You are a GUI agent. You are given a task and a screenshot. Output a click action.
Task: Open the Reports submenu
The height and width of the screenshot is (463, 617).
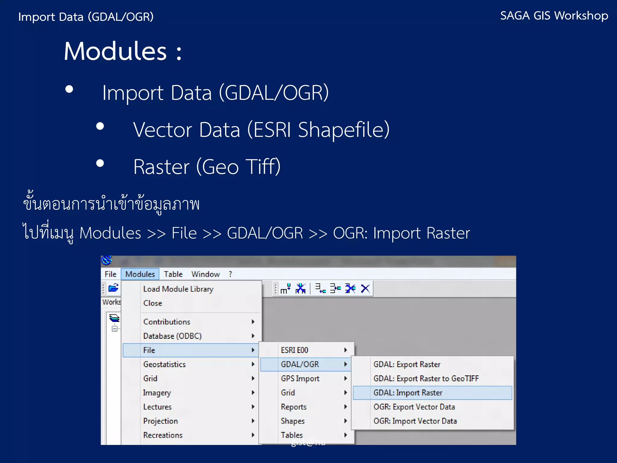[306, 407]
